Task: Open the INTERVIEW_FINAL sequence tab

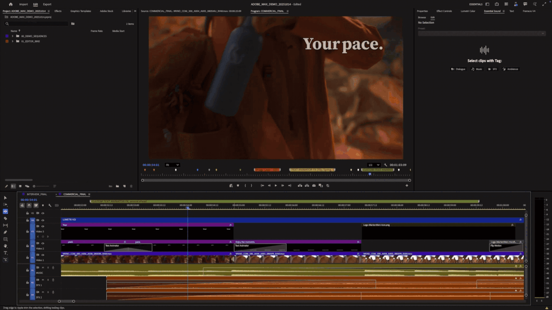Action: coord(36,194)
